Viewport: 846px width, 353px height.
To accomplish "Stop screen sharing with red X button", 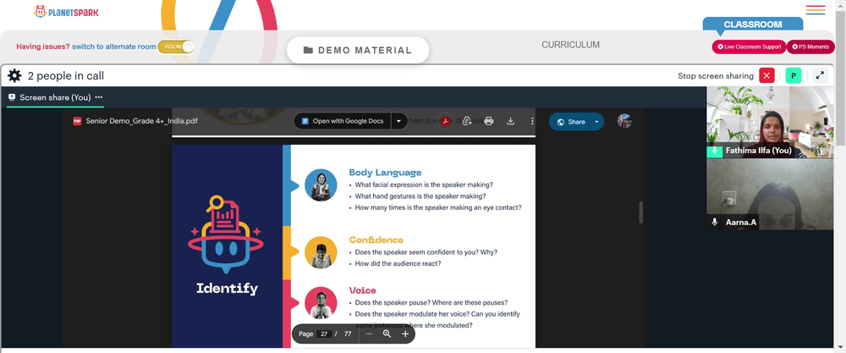I will (766, 75).
